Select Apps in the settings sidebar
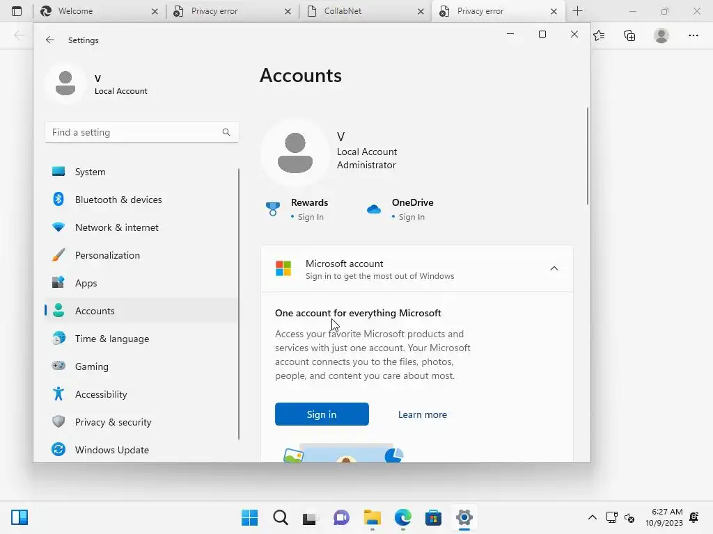 pos(141,283)
